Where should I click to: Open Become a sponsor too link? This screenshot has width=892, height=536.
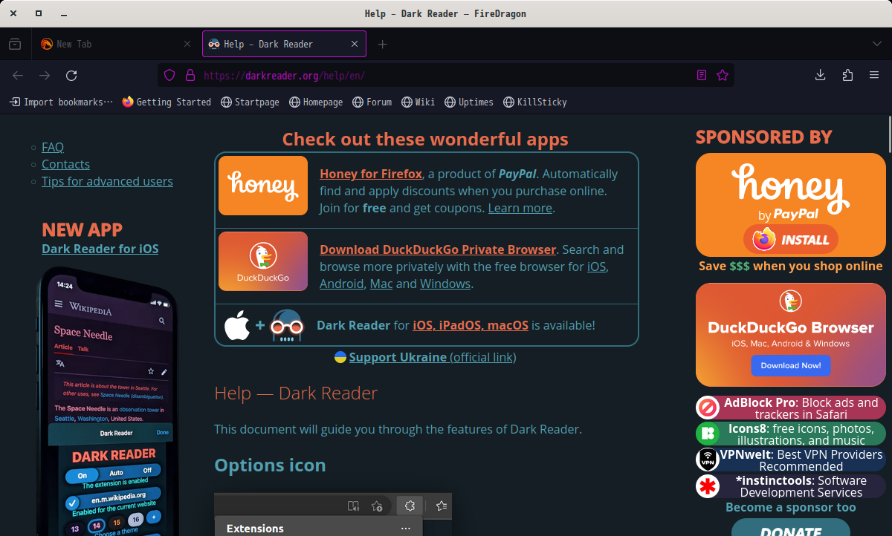click(x=791, y=507)
